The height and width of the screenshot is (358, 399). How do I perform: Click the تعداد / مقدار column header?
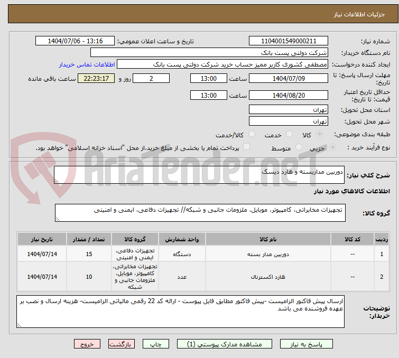tap(89, 239)
